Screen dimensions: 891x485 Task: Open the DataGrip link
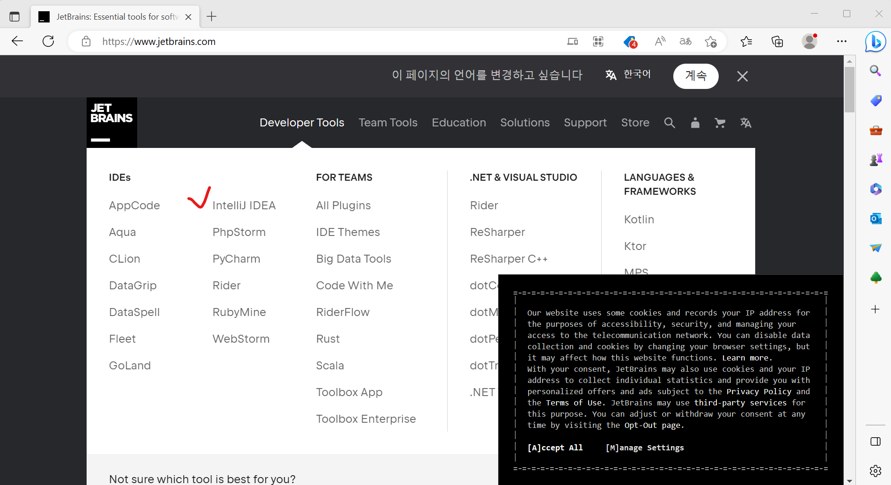(x=133, y=286)
